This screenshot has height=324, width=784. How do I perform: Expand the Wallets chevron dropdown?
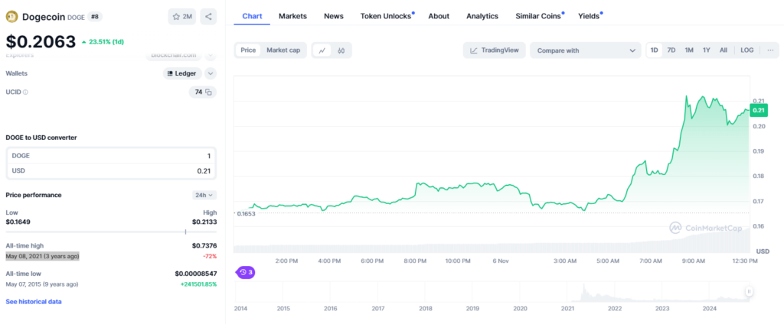(211, 73)
